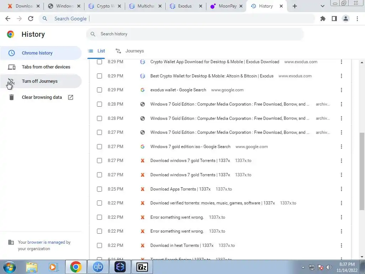Click the volume speaker tray icon
Image resolution: width=365 pixels, height=274 pixels.
click(329, 267)
